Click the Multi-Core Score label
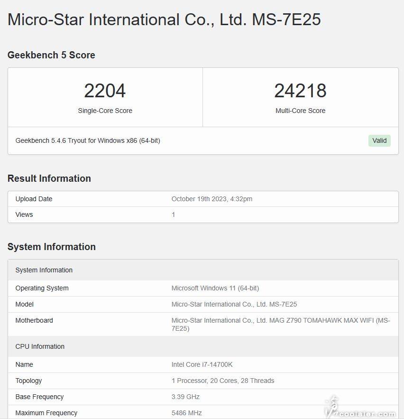The width and height of the screenshot is (404, 419). click(301, 111)
